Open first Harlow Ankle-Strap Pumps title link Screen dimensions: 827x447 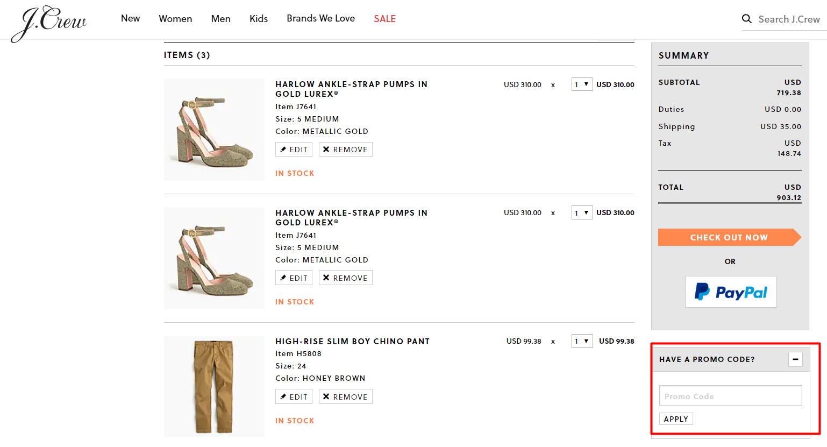click(x=351, y=89)
